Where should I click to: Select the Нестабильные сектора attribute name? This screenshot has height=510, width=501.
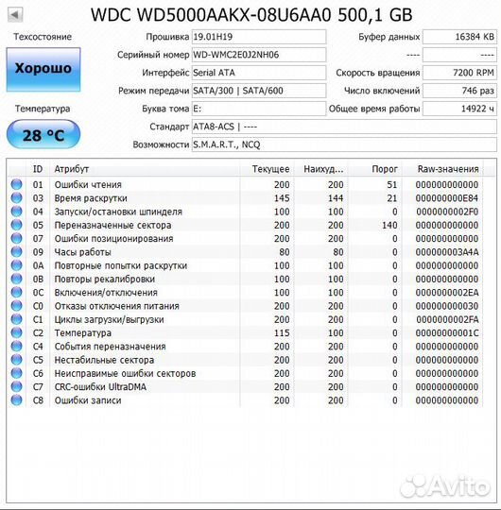[x=104, y=360]
